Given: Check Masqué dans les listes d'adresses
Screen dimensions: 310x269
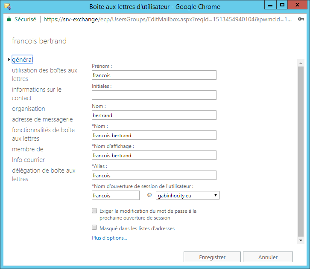Looking at the screenshot, I should (x=94, y=227).
